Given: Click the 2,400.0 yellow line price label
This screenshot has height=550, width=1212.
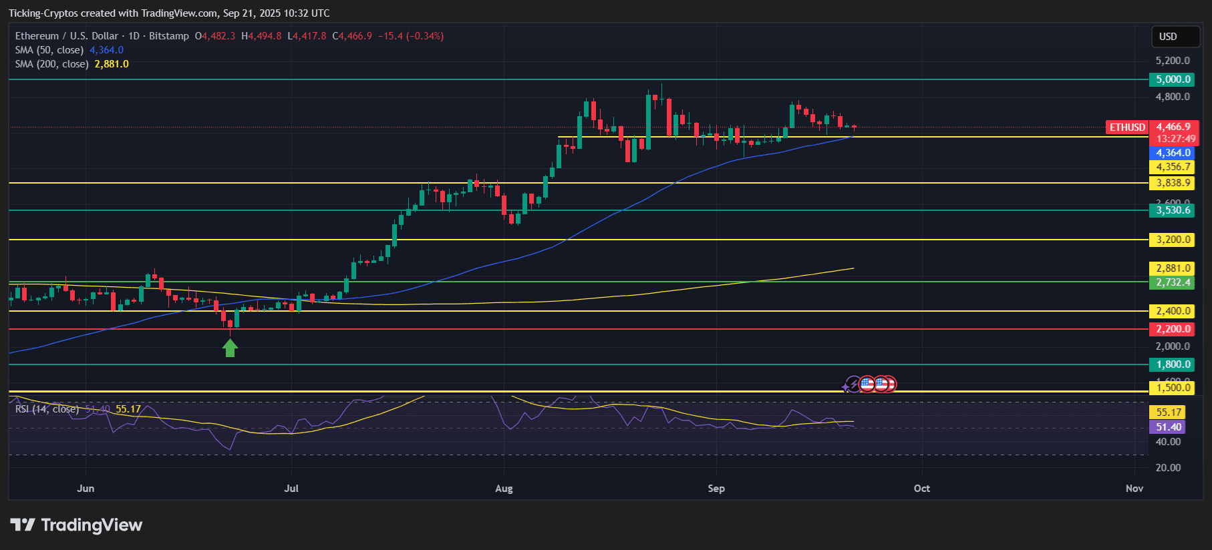Looking at the screenshot, I should [1173, 311].
